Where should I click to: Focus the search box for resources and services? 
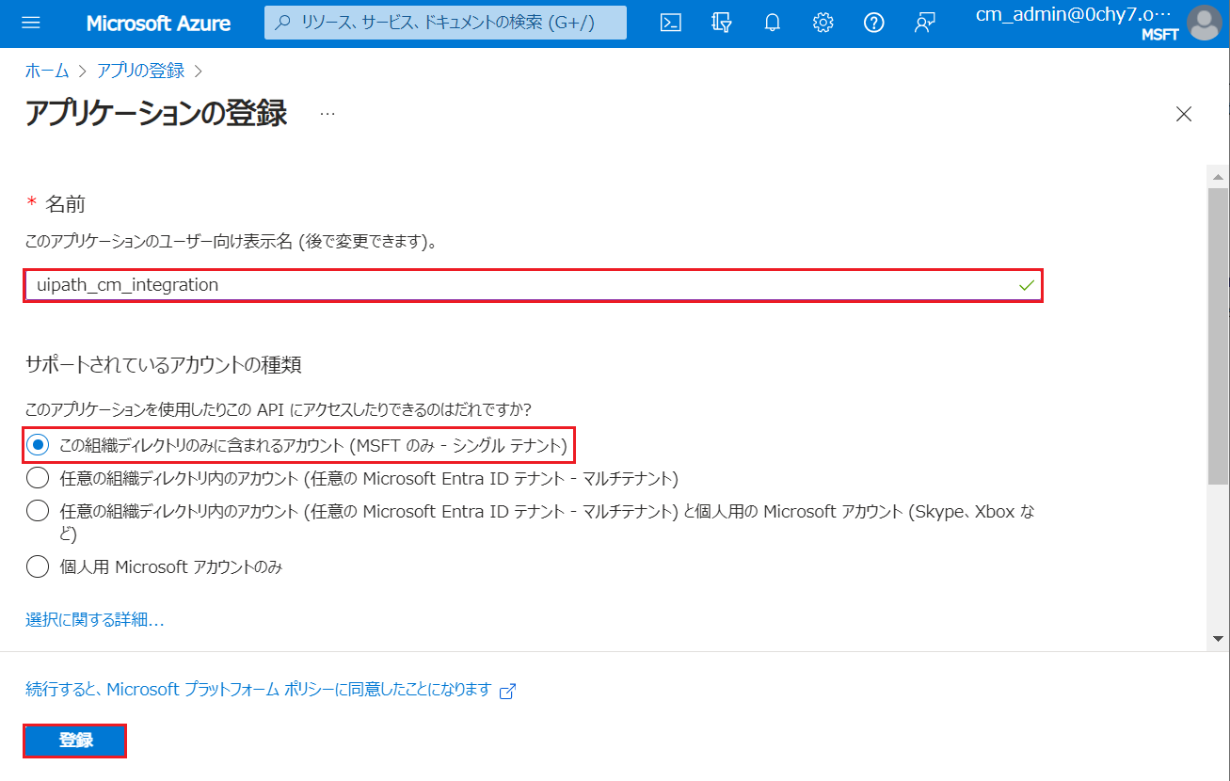pos(445,23)
